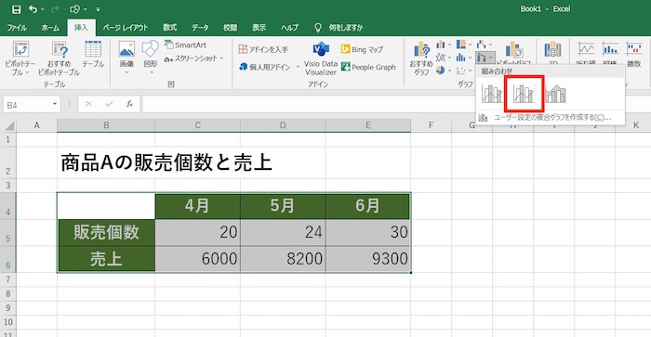Click おすすめピボットテーブル button
This screenshot has height=337, width=651.
point(59,58)
